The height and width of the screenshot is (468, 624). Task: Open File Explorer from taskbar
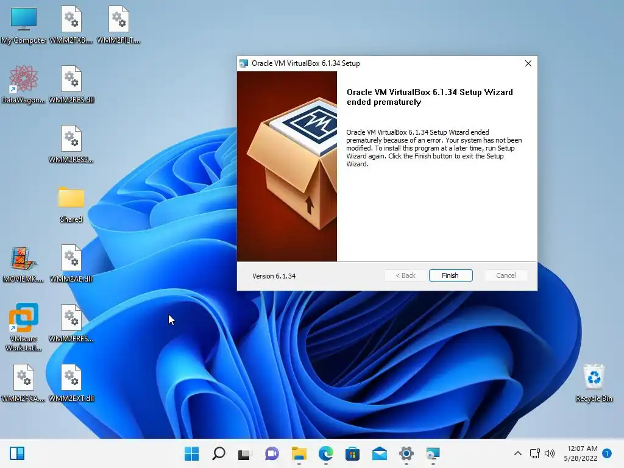click(x=299, y=453)
